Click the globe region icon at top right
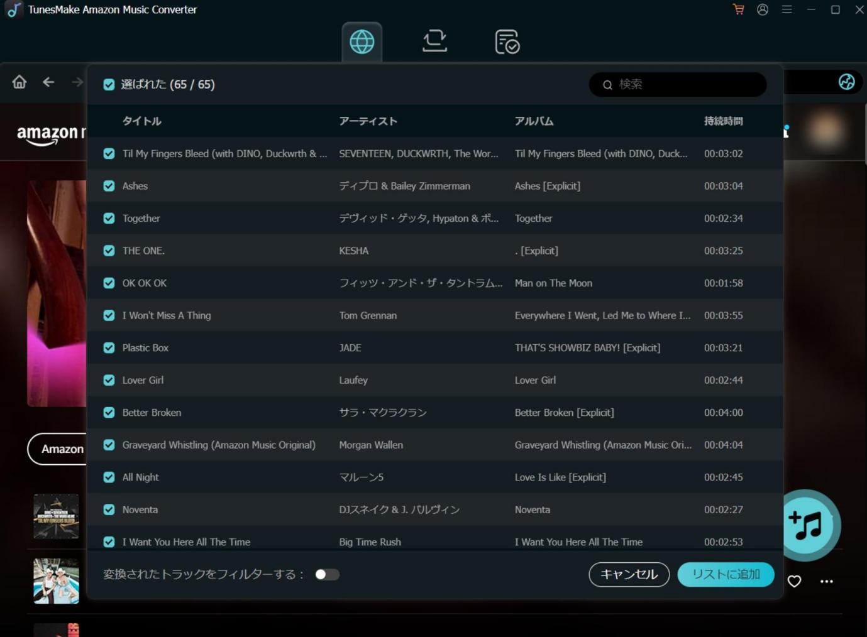867x637 pixels. pyautogui.click(x=846, y=82)
